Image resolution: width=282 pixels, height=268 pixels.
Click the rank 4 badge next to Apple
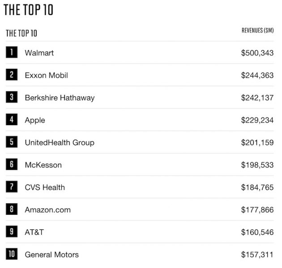tap(12, 119)
